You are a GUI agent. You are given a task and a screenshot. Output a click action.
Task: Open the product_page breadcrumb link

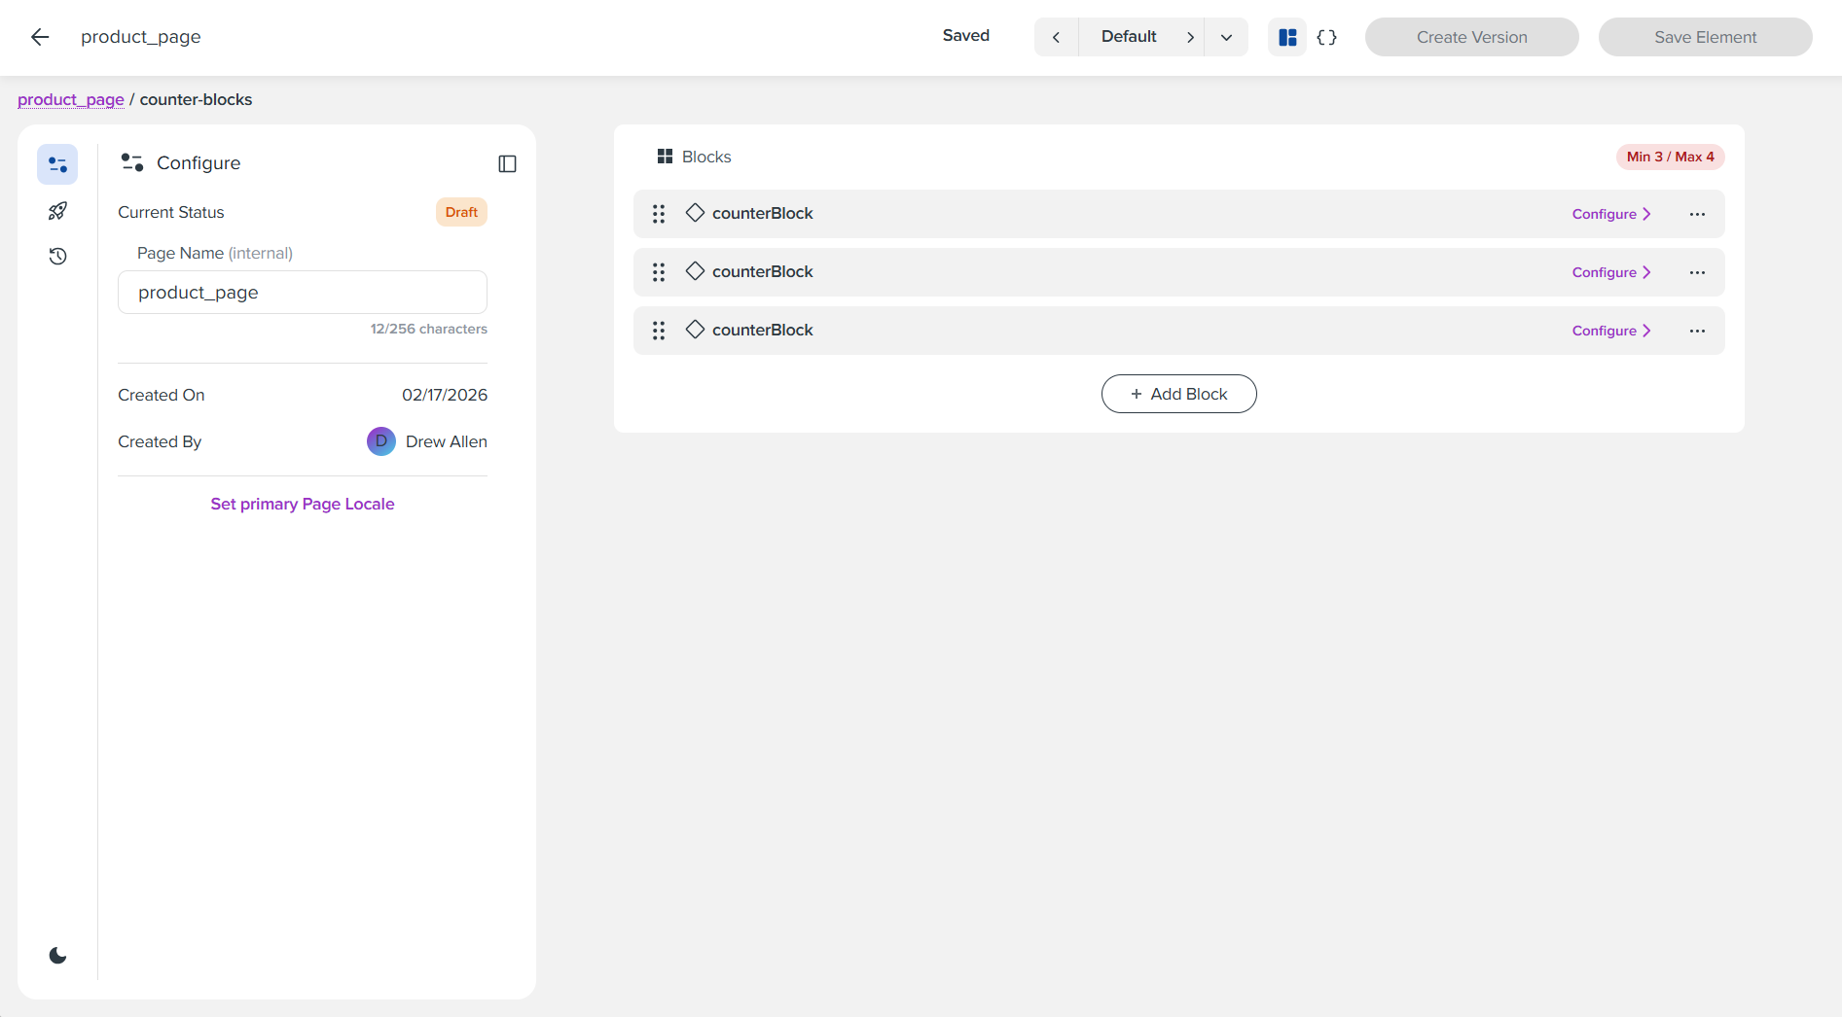point(70,99)
